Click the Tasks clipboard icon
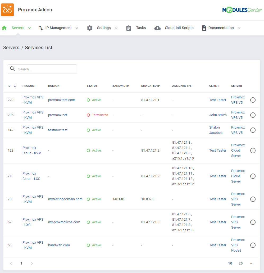 point(129,28)
